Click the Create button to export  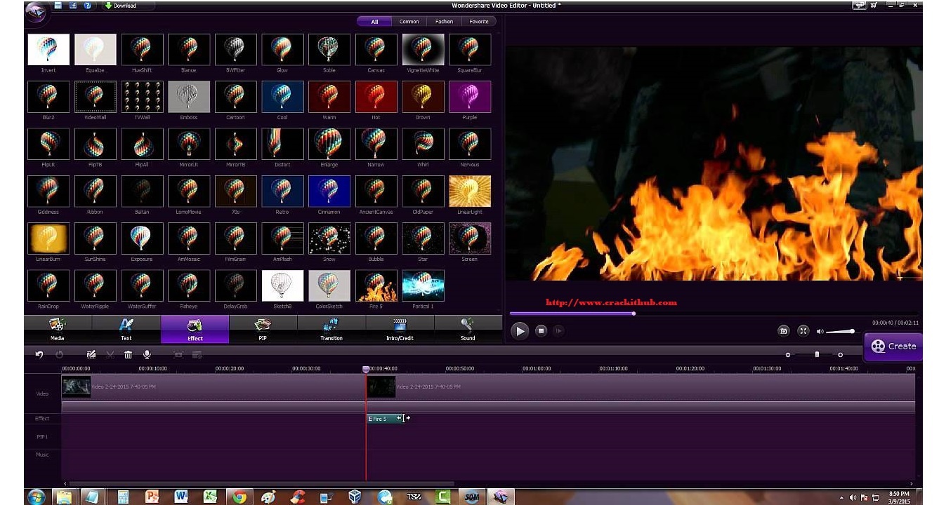coord(893,346)
